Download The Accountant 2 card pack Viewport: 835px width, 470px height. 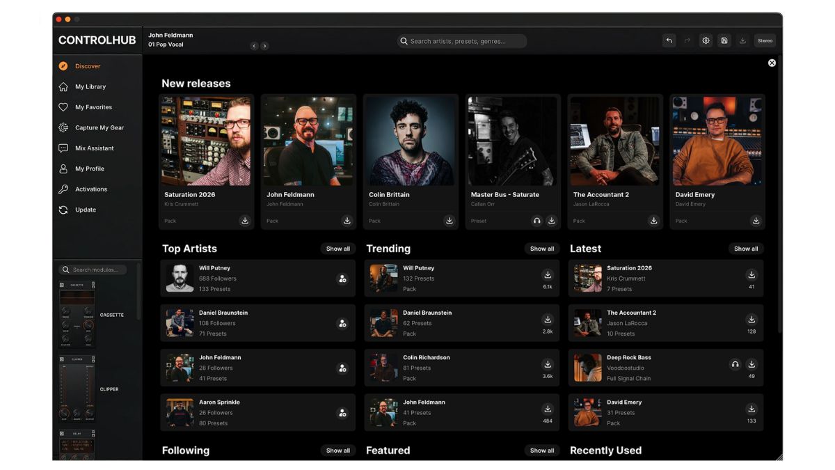654,221
